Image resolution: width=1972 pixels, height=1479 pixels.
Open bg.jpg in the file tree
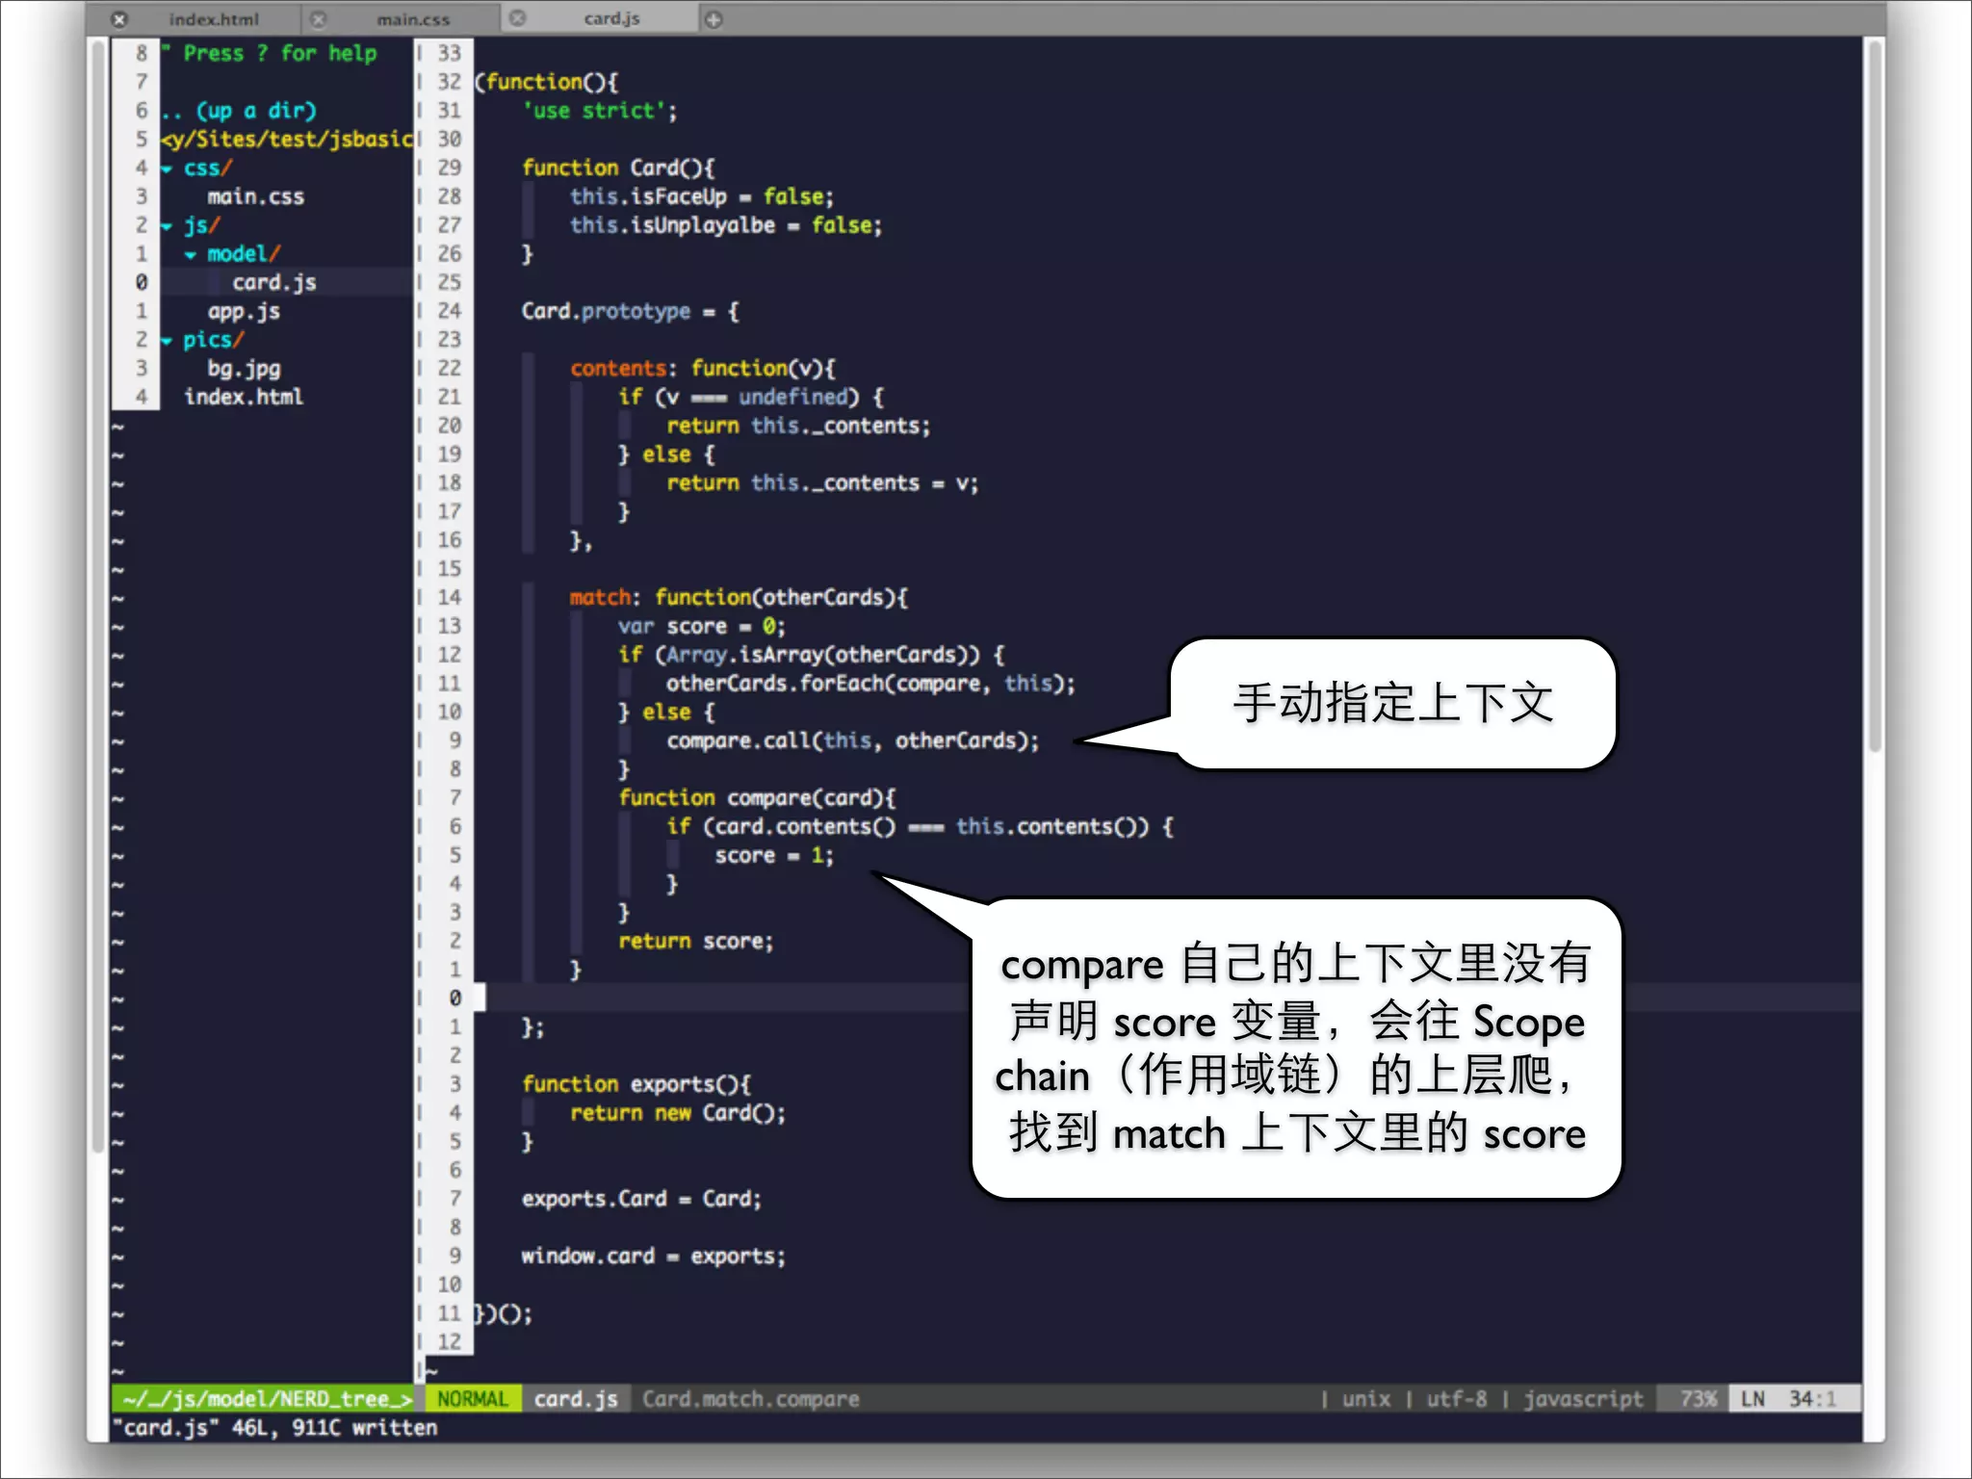click(244, 369)
